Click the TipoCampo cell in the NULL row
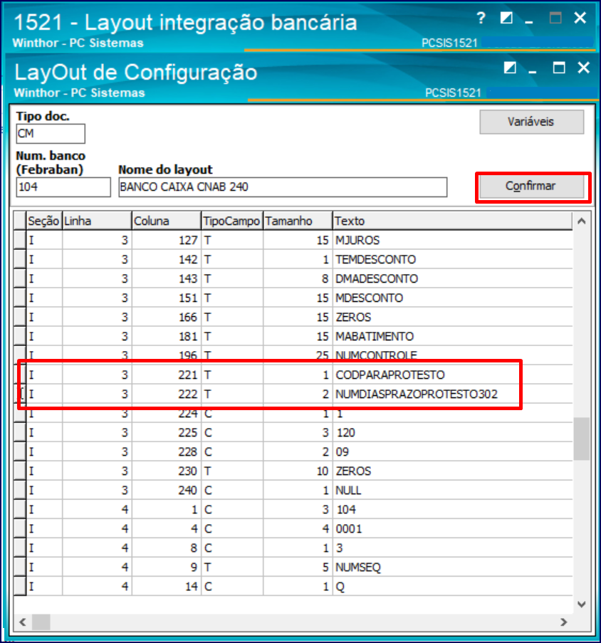 click(x=232, y=491)
